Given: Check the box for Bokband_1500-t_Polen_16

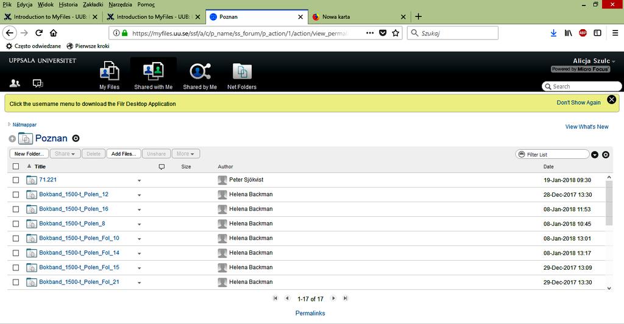Looking at the screenshot, I should tap(16, 209).
